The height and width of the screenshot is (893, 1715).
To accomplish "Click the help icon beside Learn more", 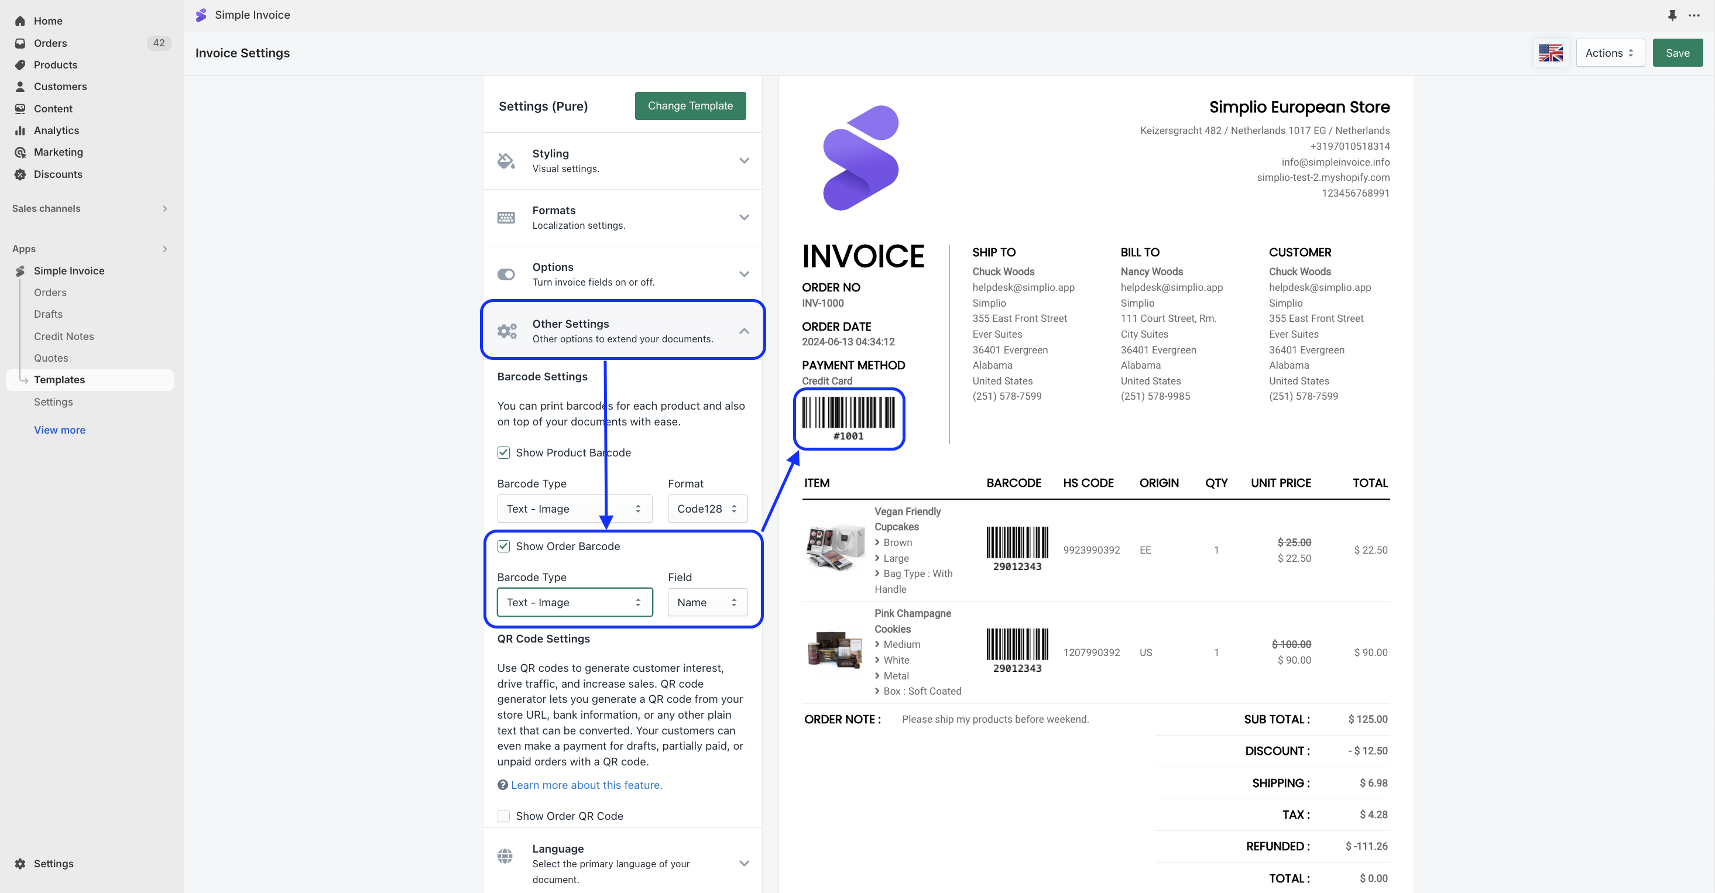I will 503,785.
